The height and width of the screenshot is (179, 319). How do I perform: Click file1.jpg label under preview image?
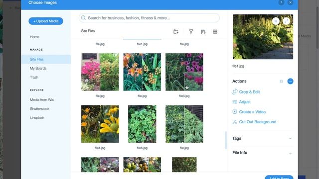click(x=238, y=66)
